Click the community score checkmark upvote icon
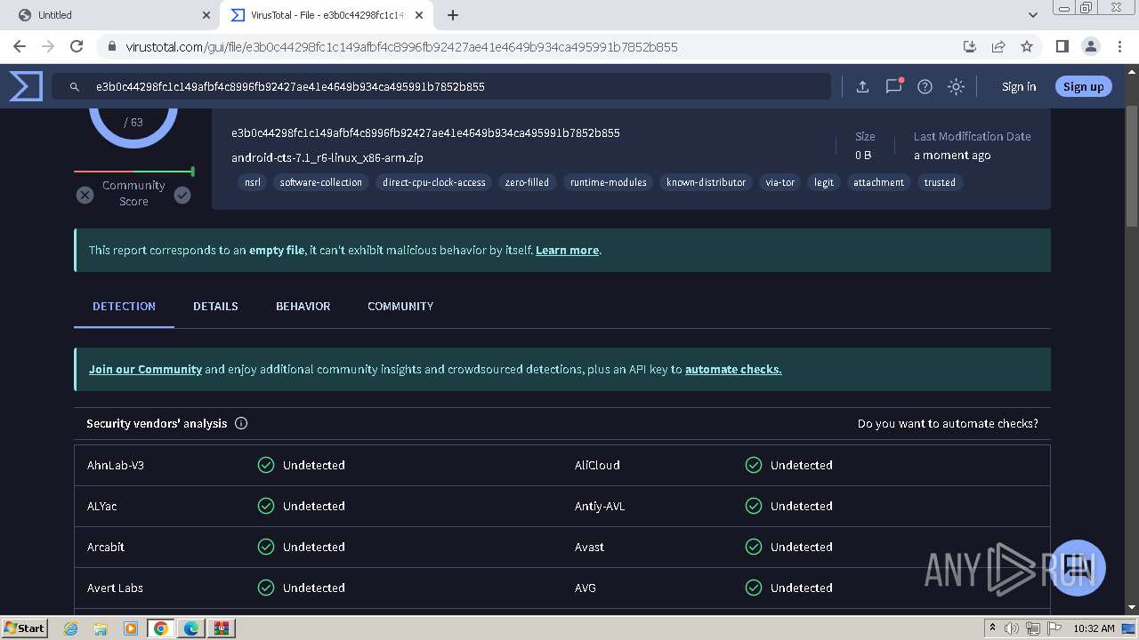This screenshot has width=1139, height=640. (182, 195)
